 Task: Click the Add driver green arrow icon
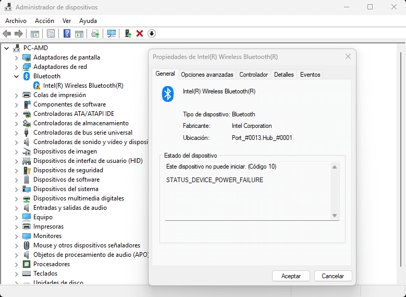pos(128,33)
